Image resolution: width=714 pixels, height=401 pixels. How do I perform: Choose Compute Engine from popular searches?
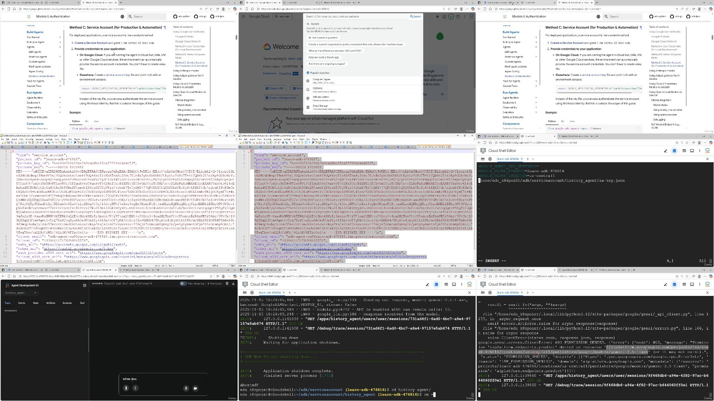(363, 81)
